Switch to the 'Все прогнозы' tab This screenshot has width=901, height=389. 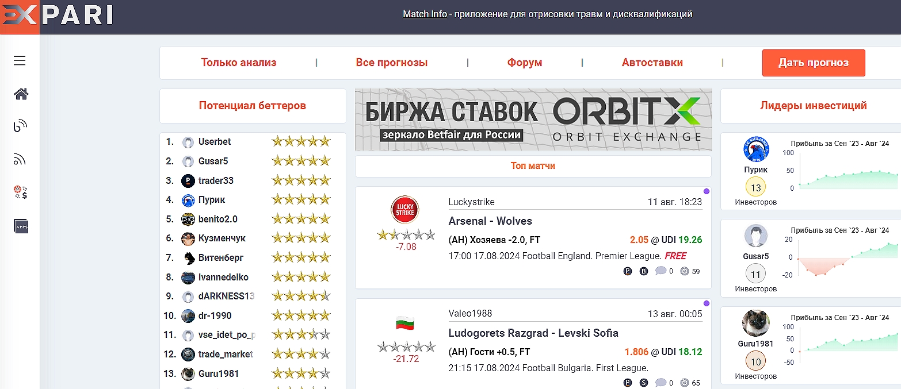[x=392, y=63]
